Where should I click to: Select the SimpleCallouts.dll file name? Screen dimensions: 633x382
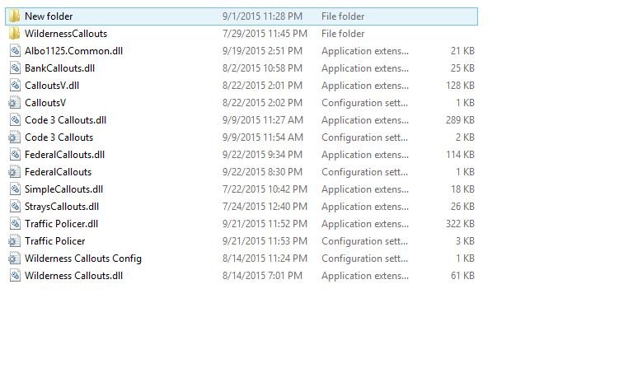tap(63, 189)
